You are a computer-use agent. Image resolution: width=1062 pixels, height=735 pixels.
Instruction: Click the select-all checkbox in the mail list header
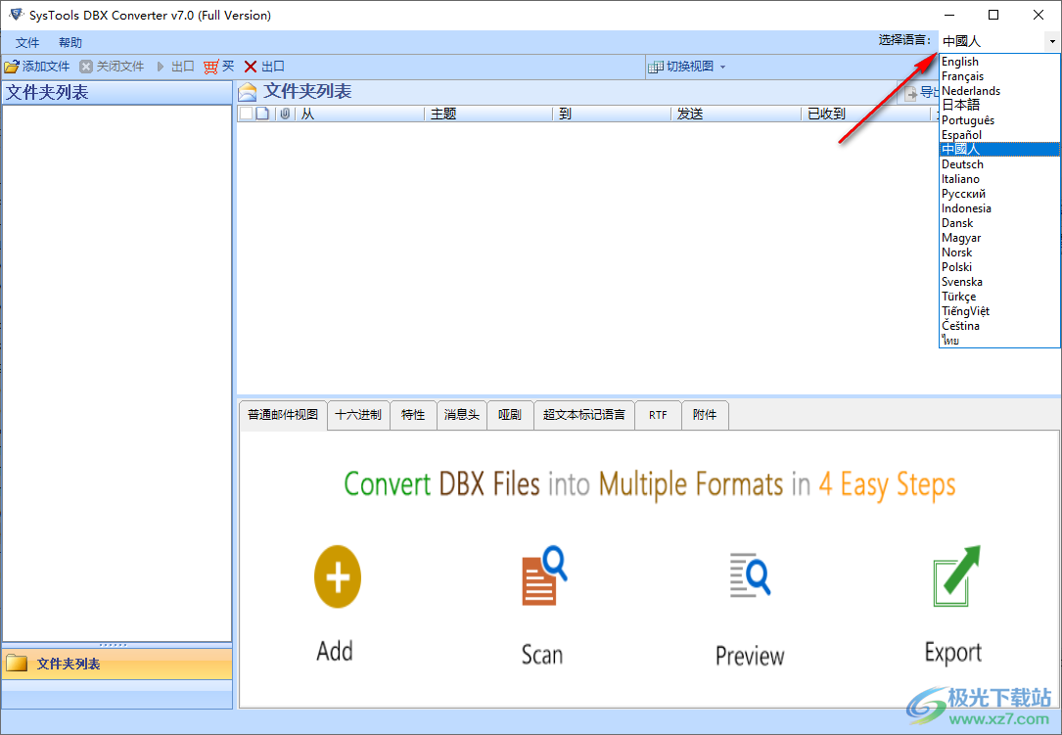pos(244,113)
